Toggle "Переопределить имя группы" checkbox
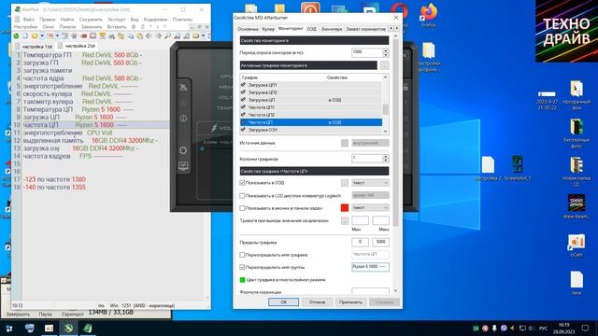The image size is (598, 336). pos(242,267)
